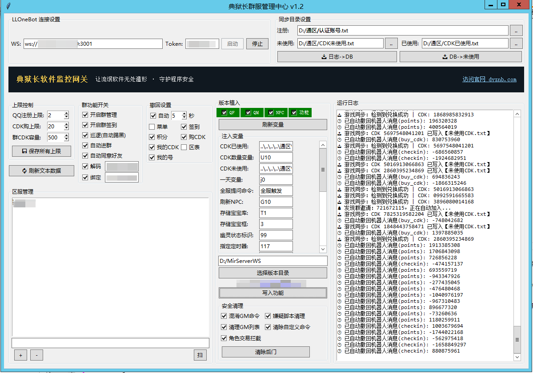
Task: Click the 刷新NPC field G10
Action: (276, 202)
